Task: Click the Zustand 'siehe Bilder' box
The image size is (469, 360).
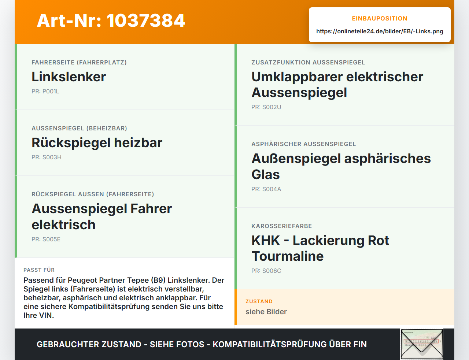Action: tap(344, 307)
